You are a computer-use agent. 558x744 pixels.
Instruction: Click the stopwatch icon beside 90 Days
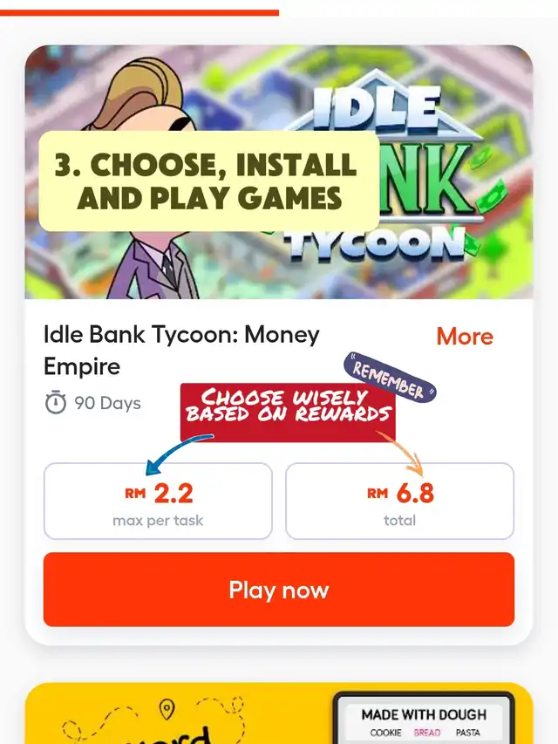[x=56, y=403]
